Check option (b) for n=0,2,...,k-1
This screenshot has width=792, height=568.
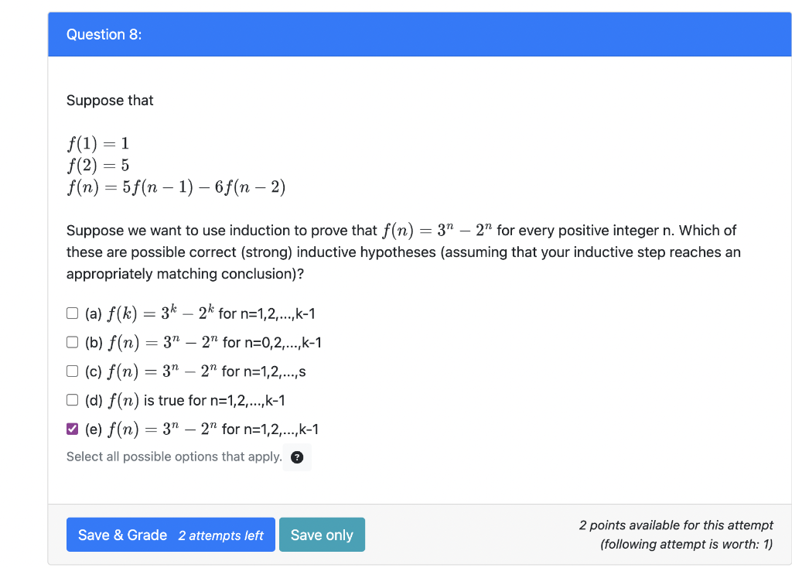click(x=72, y=341)
